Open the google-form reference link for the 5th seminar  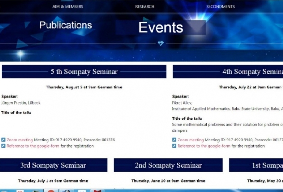click(33, 146)
